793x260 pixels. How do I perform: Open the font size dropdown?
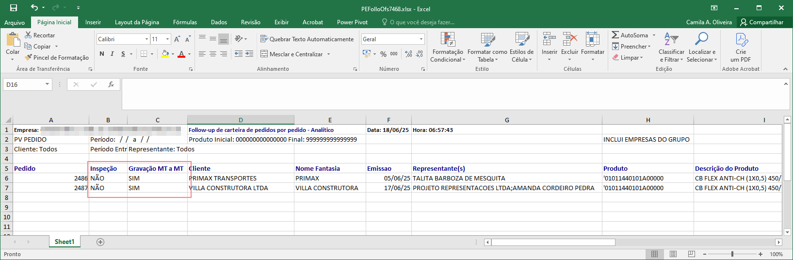point(168,39)
